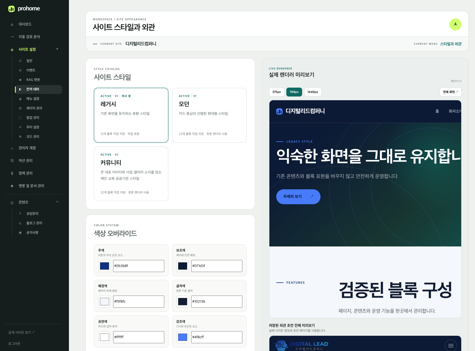
Task: Click the 정책 관리 section icon
Action: tap(12, 173)
